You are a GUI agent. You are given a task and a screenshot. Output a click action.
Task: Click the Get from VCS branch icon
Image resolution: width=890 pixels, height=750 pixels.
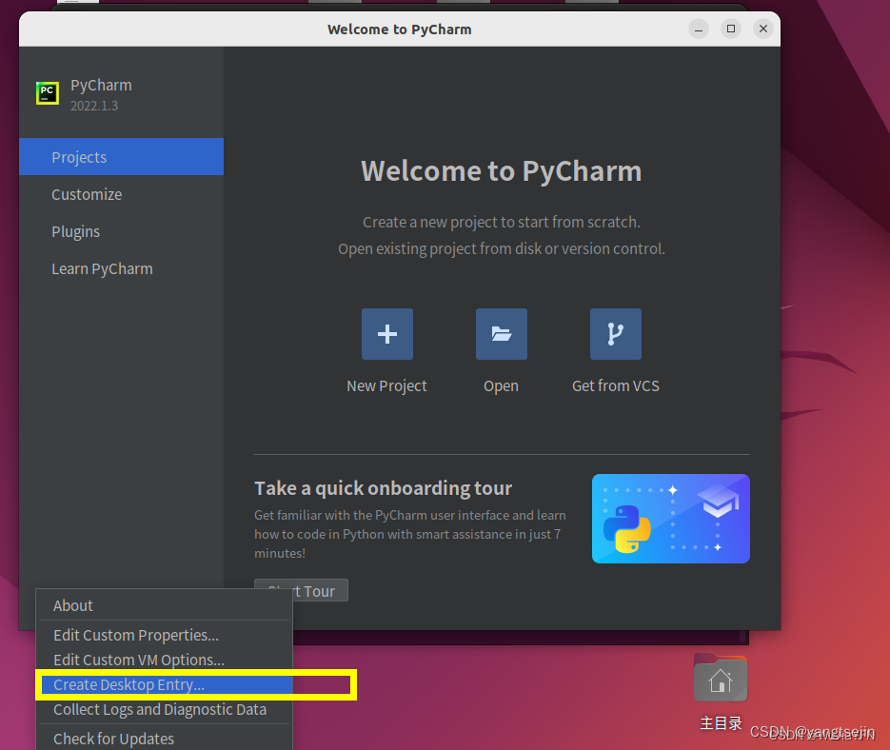pos(616,334)
